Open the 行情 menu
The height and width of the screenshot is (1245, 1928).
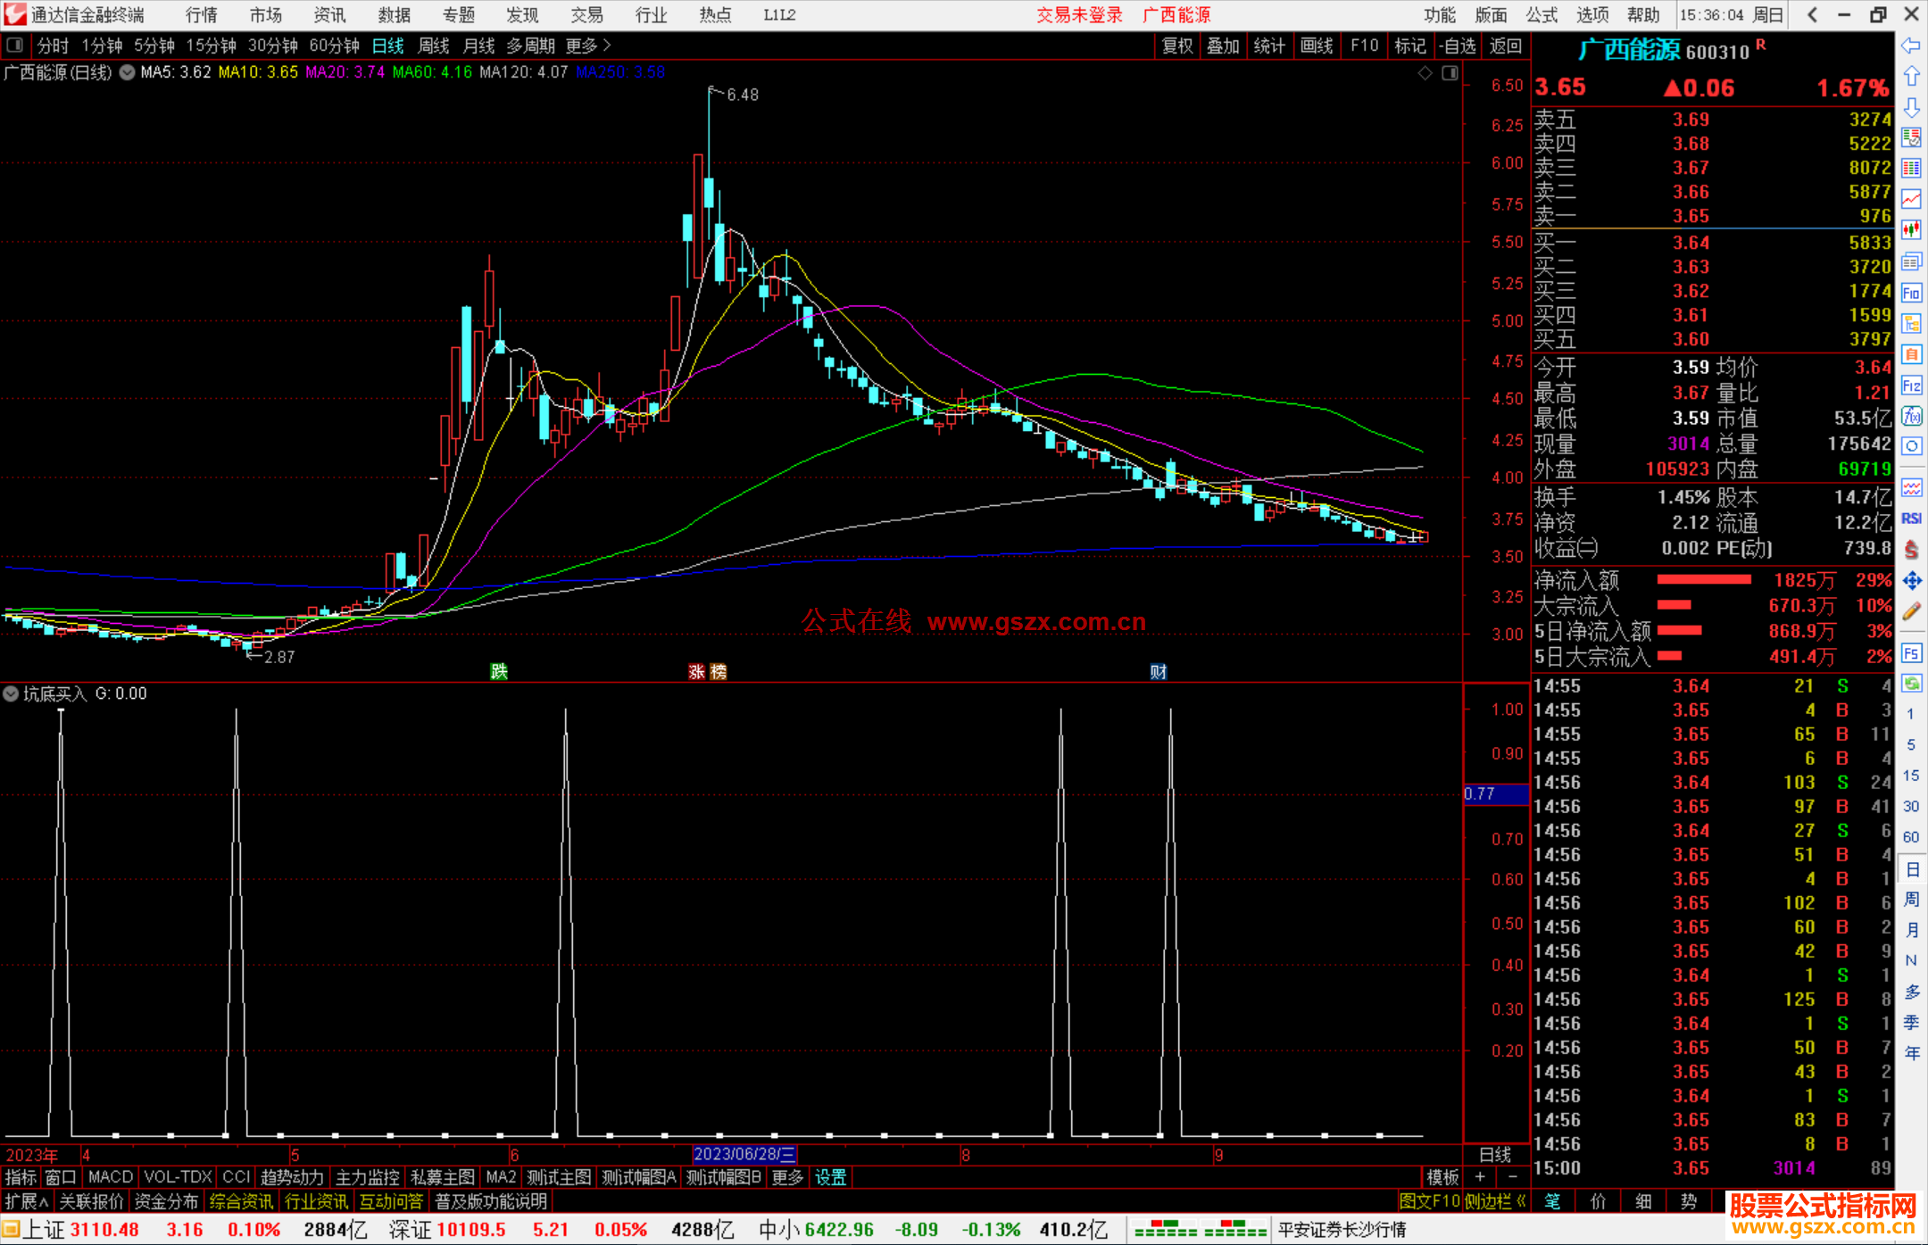click(202, 15)
